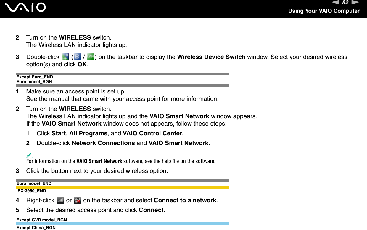The width and height of the screenshot is (367, 230).
Task: Click the Except GVD model_BGN label
Action: [42, 220]
